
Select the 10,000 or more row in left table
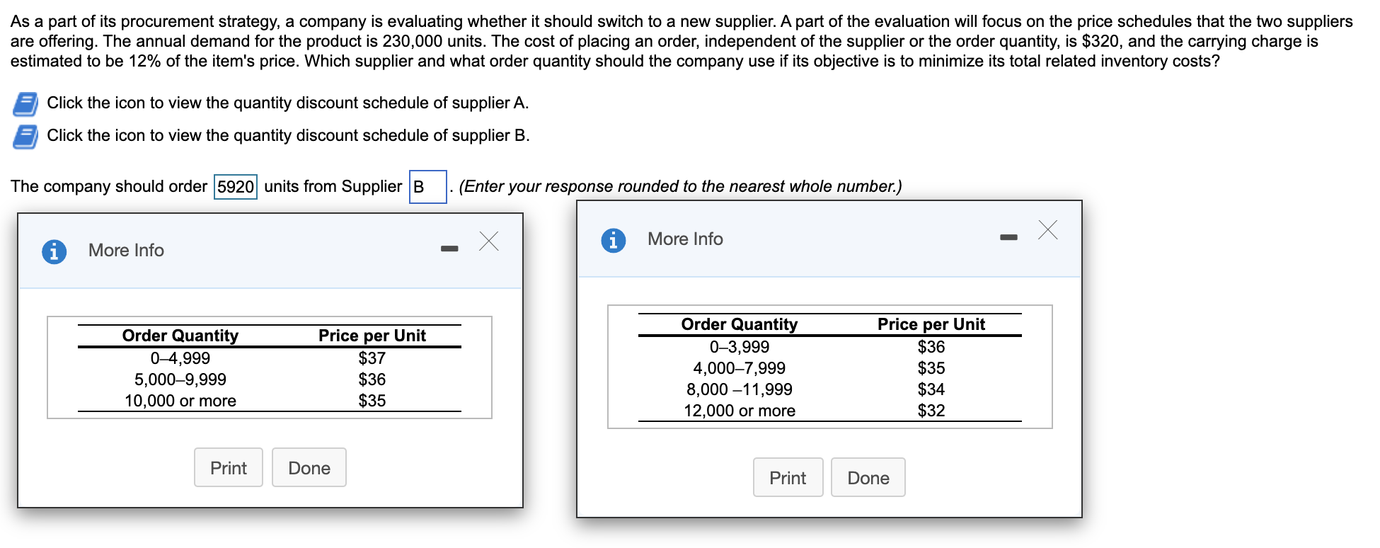pyautogui.click(x=180, y=401)
